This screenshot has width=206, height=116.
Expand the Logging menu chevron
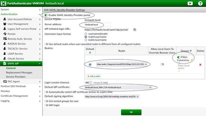tap(40, 101)
